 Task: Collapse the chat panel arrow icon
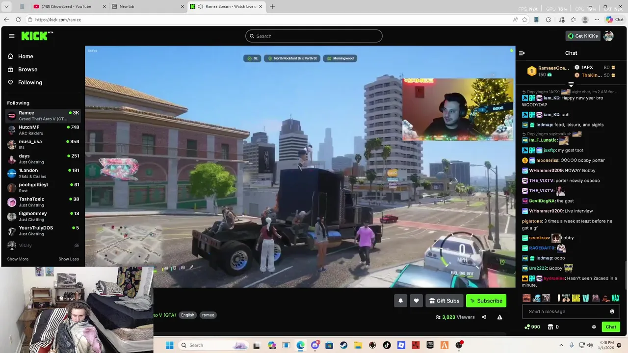tap(522, 53)
